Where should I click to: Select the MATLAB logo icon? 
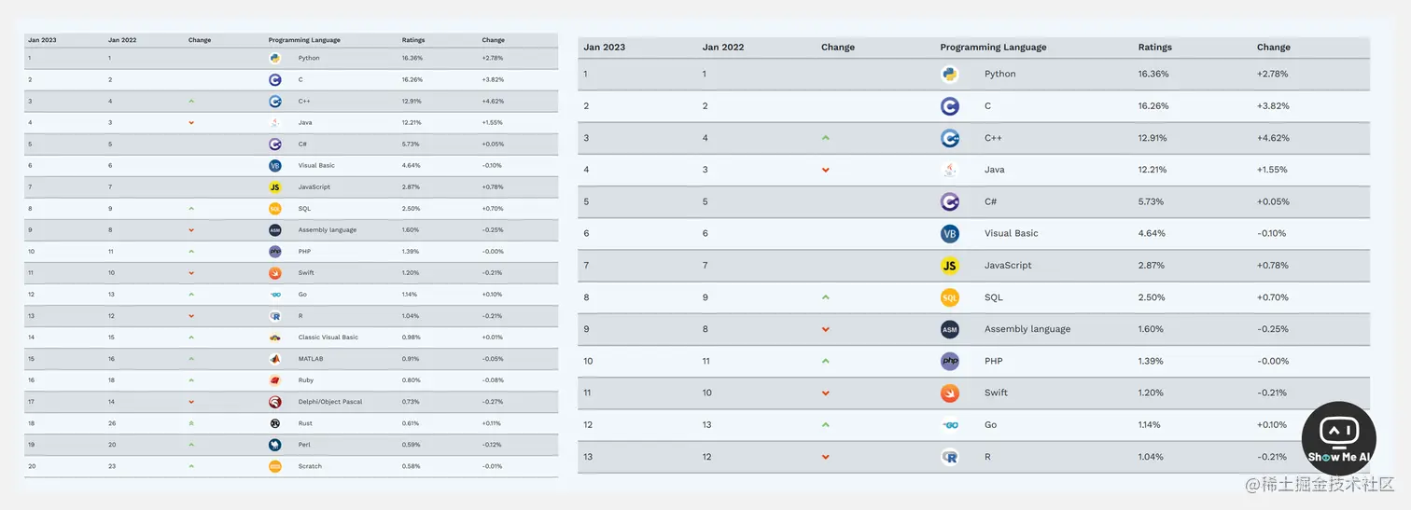tap(274, 359)
